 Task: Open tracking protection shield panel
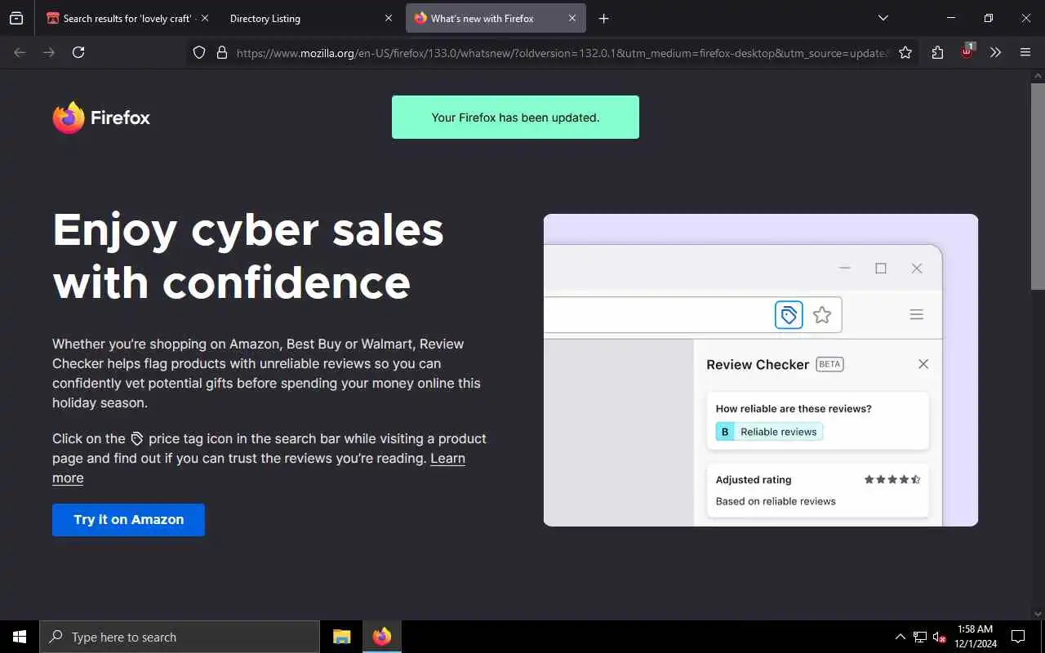click(199, 52)
